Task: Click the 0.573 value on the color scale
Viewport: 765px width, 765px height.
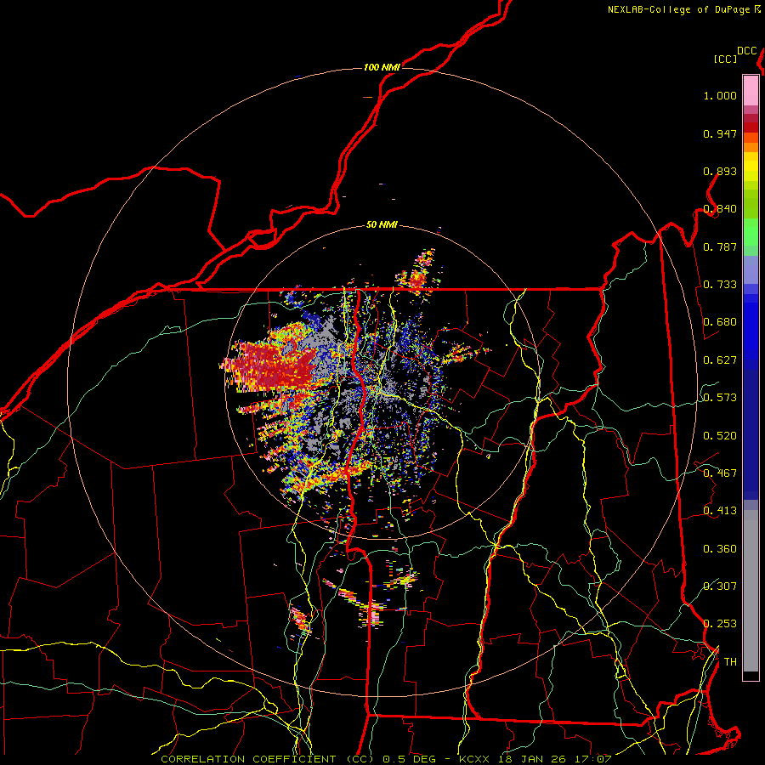Action: coord(720,398)
